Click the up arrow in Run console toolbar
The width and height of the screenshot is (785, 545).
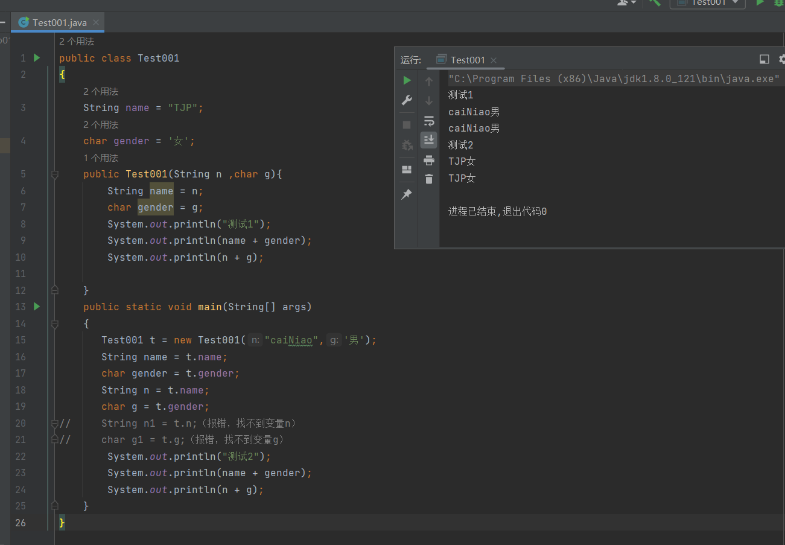[x=429, y=81]
